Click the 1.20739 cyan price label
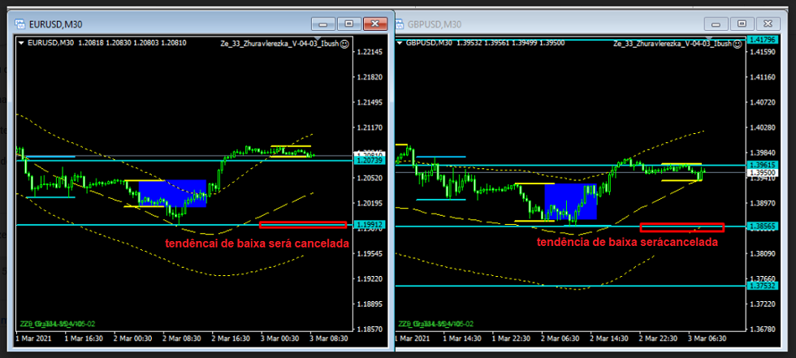796x358 pixels. pos(370,160)
